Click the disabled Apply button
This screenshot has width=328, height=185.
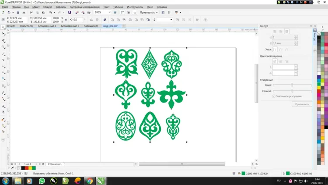[x=302, y=104]
